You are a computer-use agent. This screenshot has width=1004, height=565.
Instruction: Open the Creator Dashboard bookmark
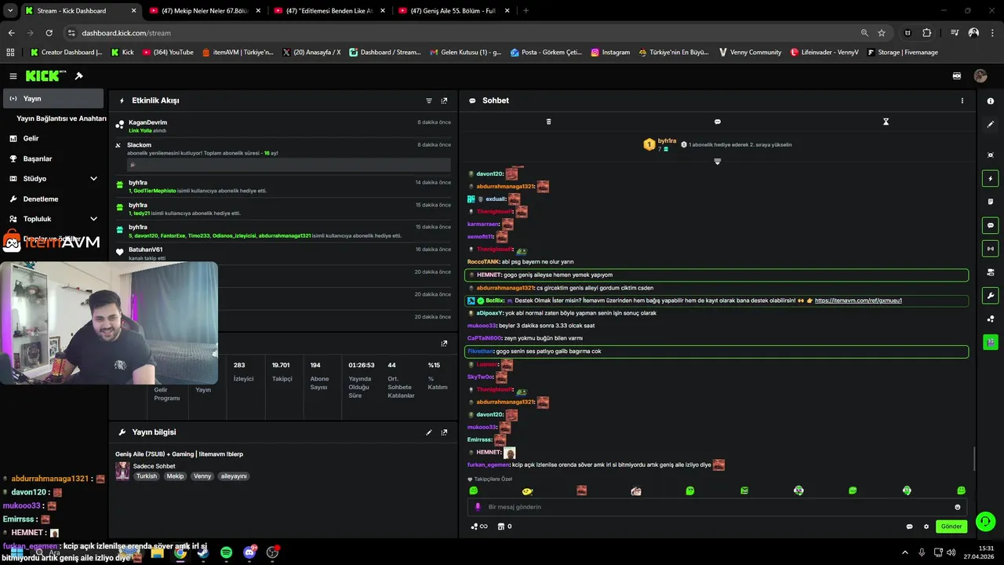point(66,53)
